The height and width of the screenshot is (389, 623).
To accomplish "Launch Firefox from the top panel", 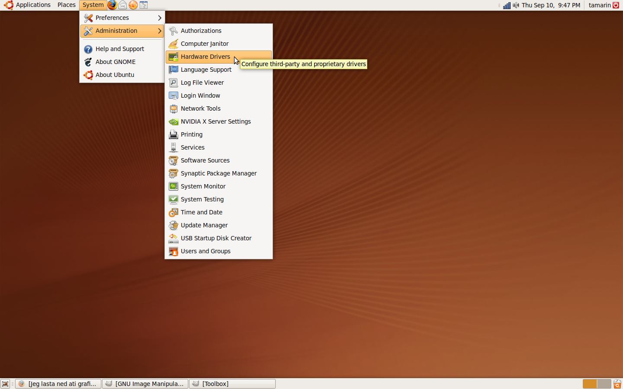I will click(x=112, y=5).
